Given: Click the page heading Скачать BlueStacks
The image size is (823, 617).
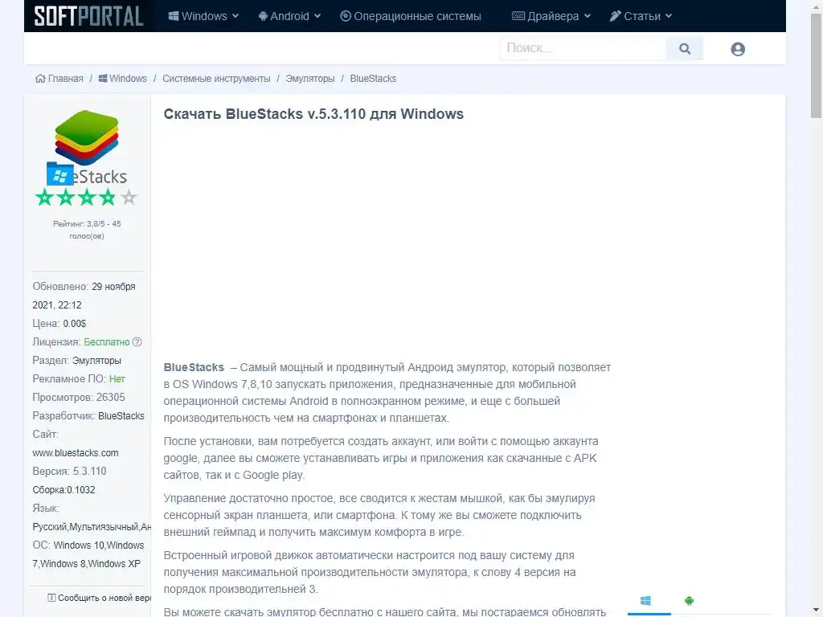Looking at the screenshot, I should 313,114.
